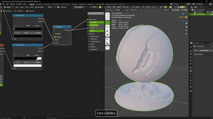Open Multiply operation dropdown in Math node
The image size is (213, 119).
62,34
